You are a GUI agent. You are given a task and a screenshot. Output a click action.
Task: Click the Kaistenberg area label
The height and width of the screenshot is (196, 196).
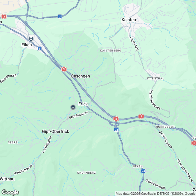coord(111,51)
